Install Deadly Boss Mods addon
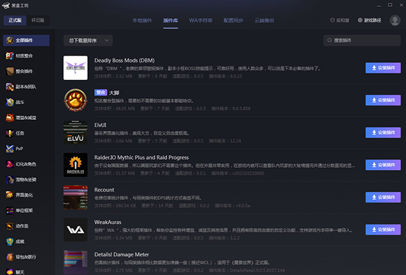This screenshot has height=275, width=406. click(x=383, y=67)
